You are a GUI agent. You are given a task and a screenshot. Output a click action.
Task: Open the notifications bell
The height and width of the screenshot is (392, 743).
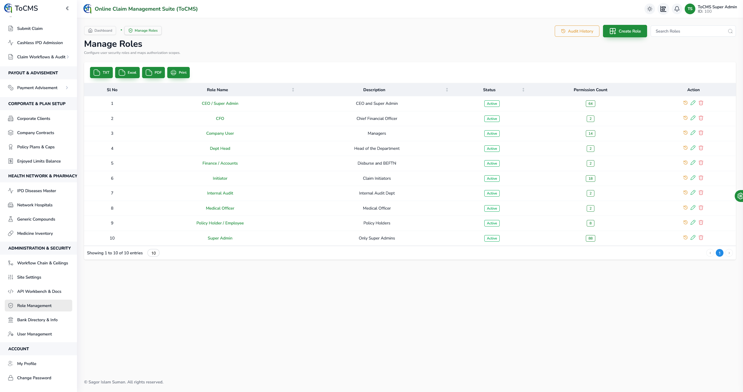click(677, 9)
